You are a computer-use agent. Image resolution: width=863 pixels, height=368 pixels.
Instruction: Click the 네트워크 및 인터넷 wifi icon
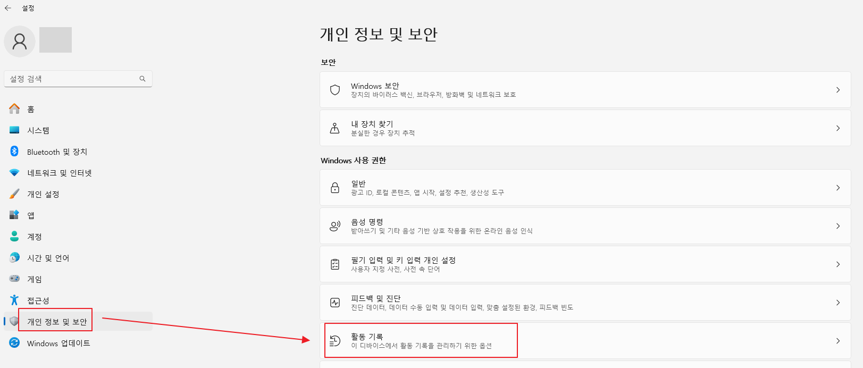tap(14, 173)
